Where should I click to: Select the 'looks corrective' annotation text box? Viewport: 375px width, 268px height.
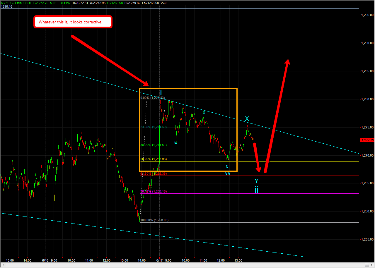pos(73,22)
